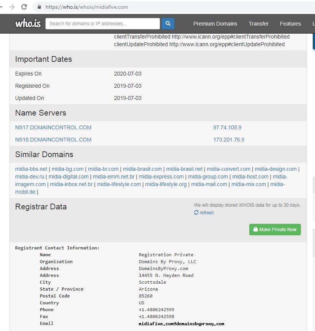Click the Registered On date value
Viewport: 315px width, 331px height.
coord(128,86)
